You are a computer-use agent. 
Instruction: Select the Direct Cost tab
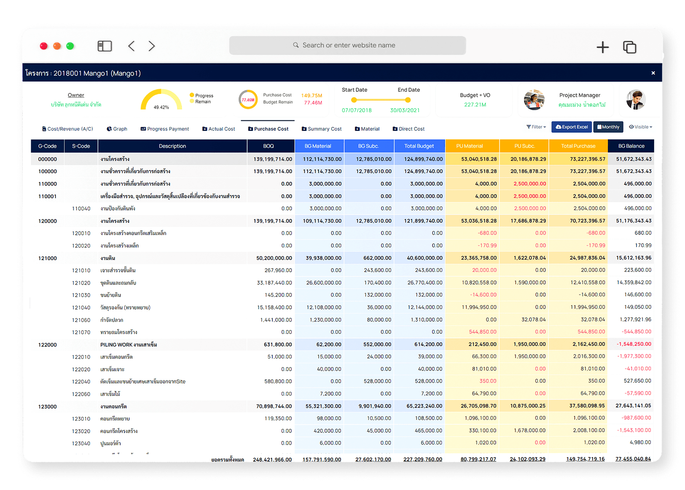(408, 129)
